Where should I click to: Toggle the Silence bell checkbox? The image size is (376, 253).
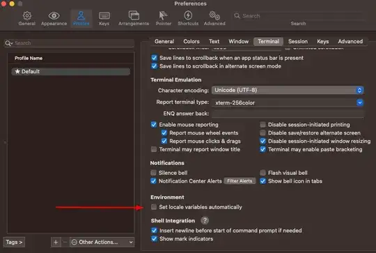153,173
